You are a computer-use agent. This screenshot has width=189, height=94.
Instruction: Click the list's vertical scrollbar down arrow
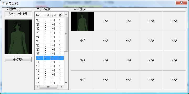click(x=66, y=83)
